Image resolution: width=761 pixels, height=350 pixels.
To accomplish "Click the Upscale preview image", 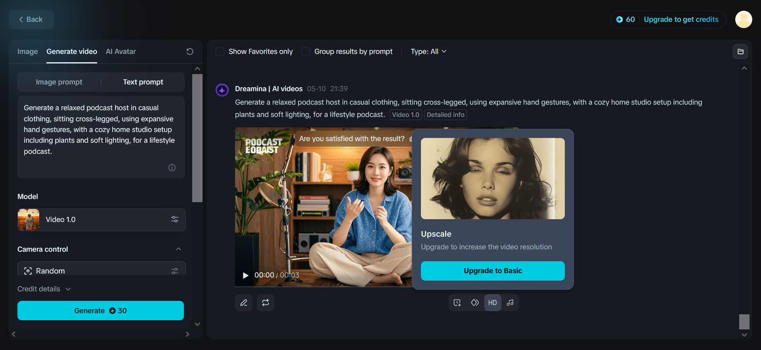I will [x=493, y=178].
